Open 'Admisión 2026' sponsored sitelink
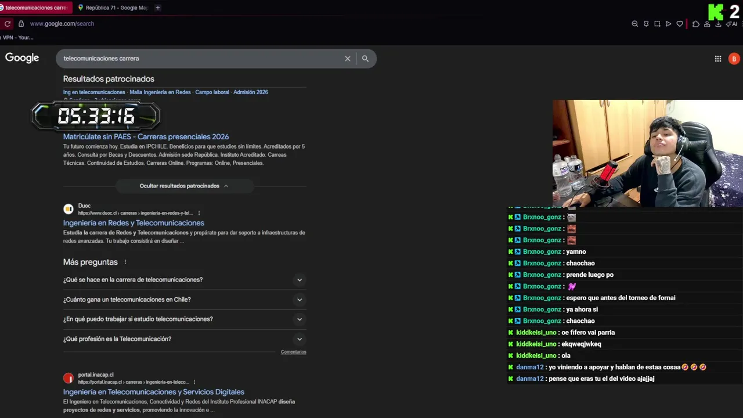The width and height of the screenshot is (743, 418). tap(251, 92)
